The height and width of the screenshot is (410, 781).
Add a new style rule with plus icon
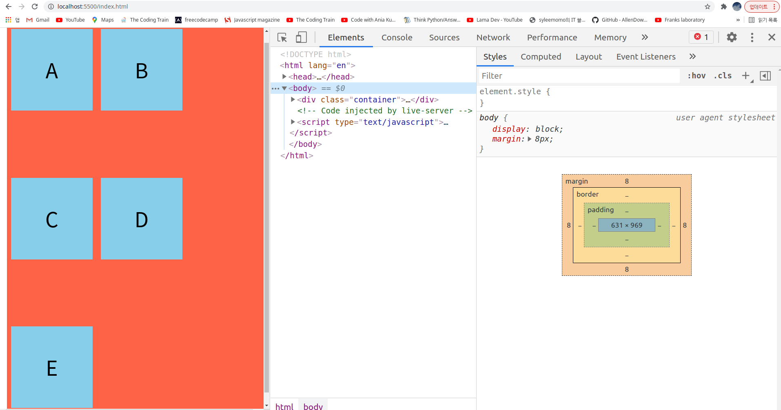745,75
